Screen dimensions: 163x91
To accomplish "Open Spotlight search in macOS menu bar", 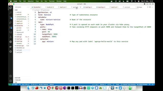I will 135,1.
